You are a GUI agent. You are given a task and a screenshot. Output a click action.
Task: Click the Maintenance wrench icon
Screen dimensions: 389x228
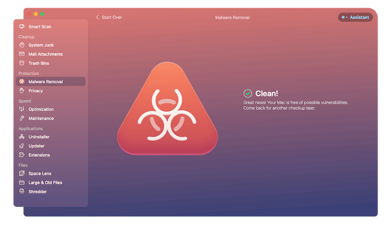[22, 118]
